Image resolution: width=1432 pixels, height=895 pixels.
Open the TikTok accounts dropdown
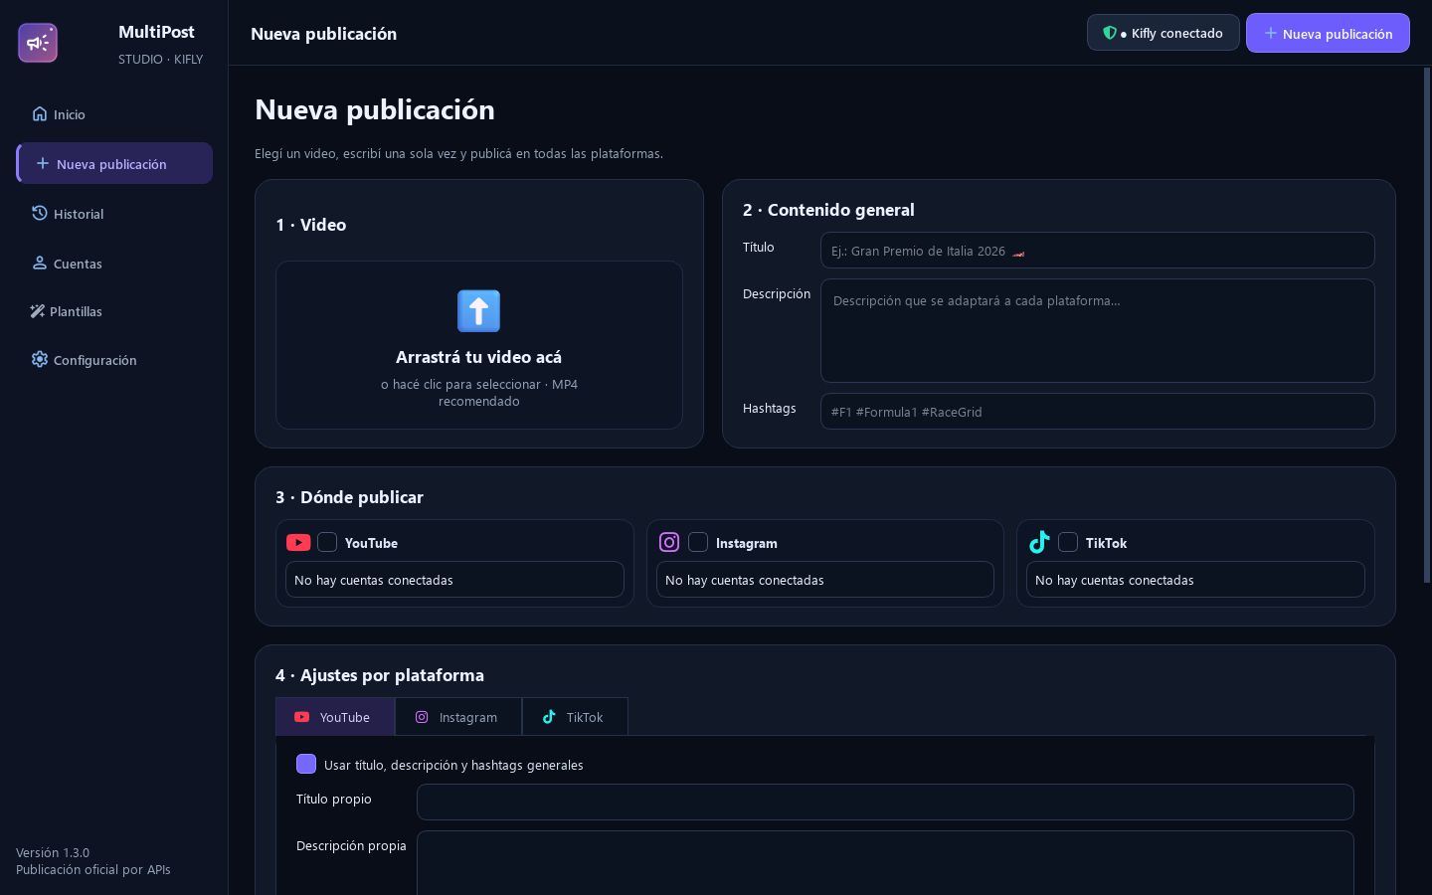(1195, 580)
